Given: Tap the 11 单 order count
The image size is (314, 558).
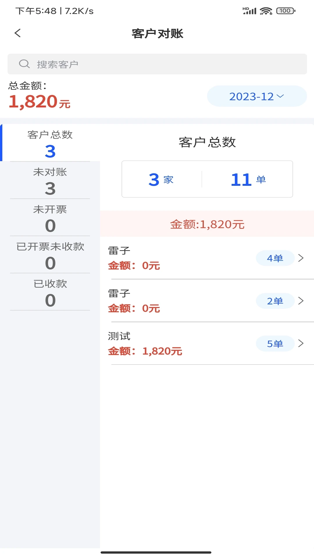Looking at the screenshot, I should 248,179.
